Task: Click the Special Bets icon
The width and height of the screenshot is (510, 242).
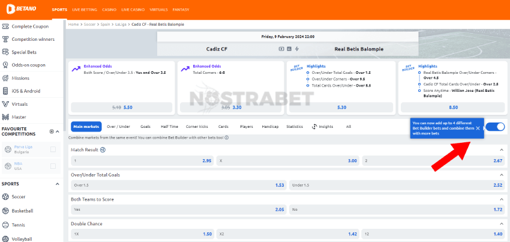Action: coord(5,52)
